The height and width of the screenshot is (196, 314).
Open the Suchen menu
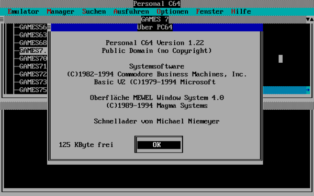[94, 11]
